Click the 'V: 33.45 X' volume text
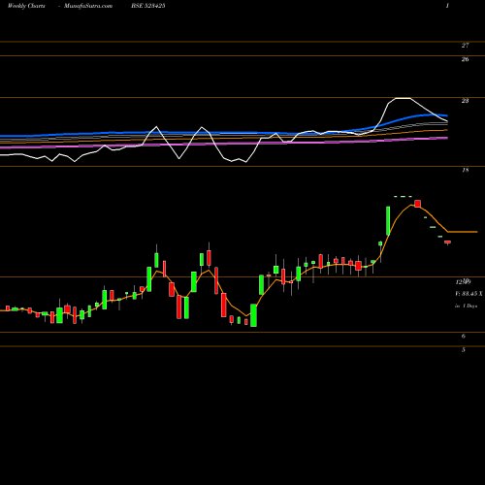485x485 pixels. 469,294
